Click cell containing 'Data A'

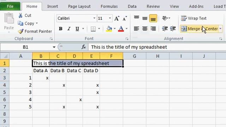point(41,71)
